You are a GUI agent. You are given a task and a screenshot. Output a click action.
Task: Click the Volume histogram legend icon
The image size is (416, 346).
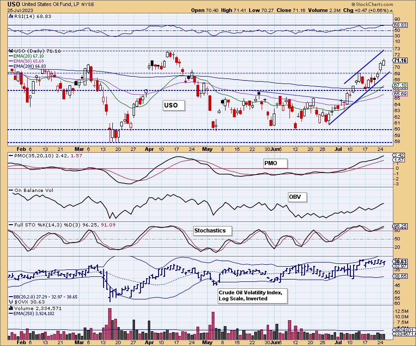point(11,309)
